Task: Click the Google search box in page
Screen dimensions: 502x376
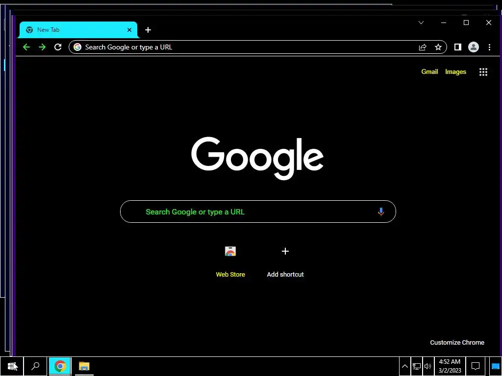Action: 258,211
